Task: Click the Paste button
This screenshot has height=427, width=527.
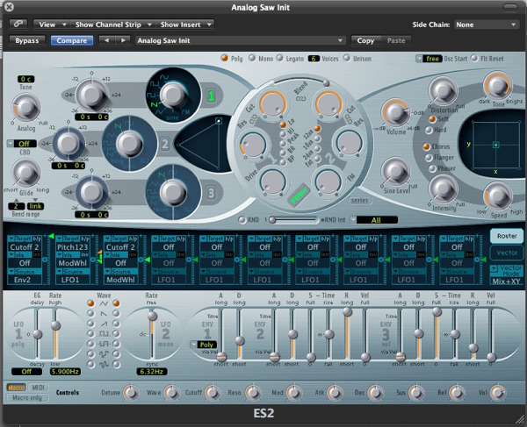Action: (396, 40)
